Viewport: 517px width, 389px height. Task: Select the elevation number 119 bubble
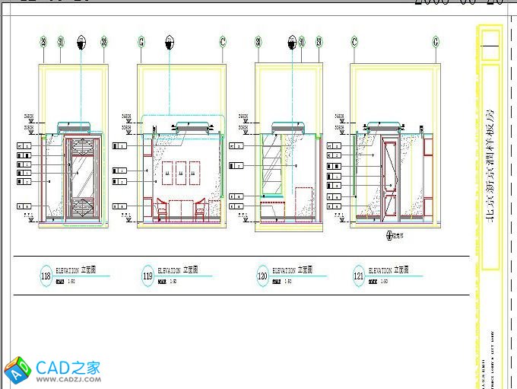148,277
